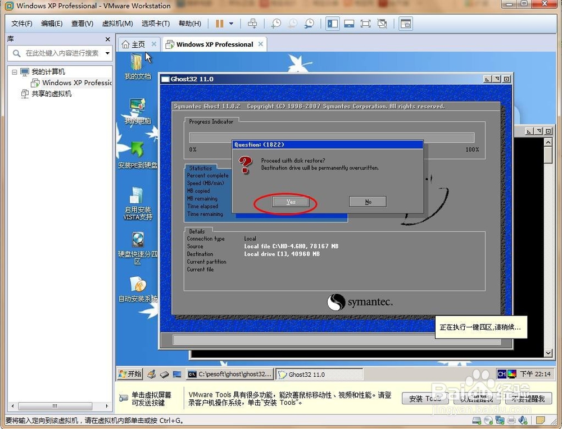Open the power options dropdown arrow beside pause
Image resolution: width=562 pixels, height=429 pixels.
pos(231,24)
